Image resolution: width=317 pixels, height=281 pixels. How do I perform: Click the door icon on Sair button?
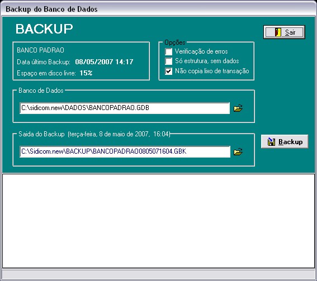click(x=278, y=32)
